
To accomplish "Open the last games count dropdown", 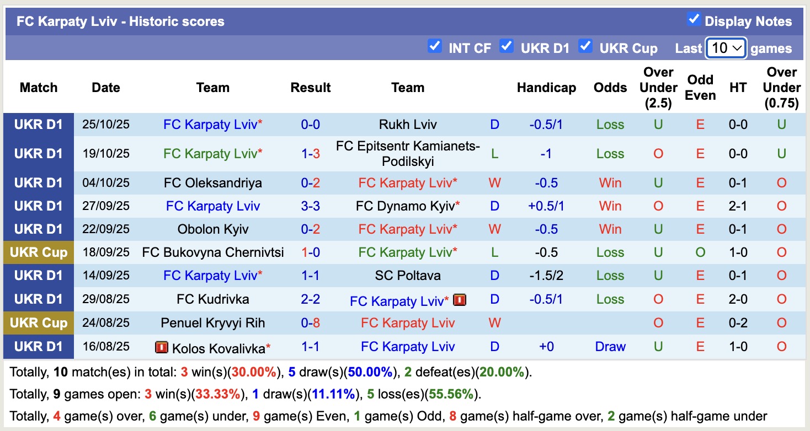I will (726, 48).
